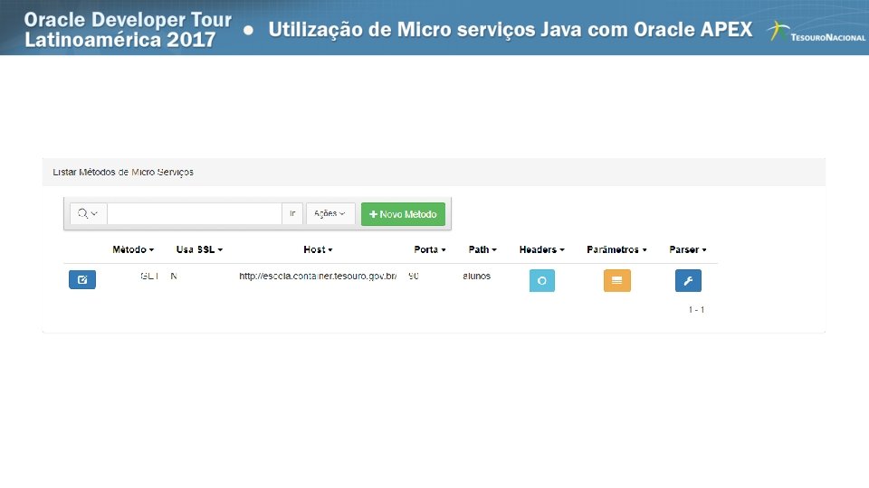Select the alunos path cell
The height and width of the screenshot is (488, 869).
[x=477, y=276]
